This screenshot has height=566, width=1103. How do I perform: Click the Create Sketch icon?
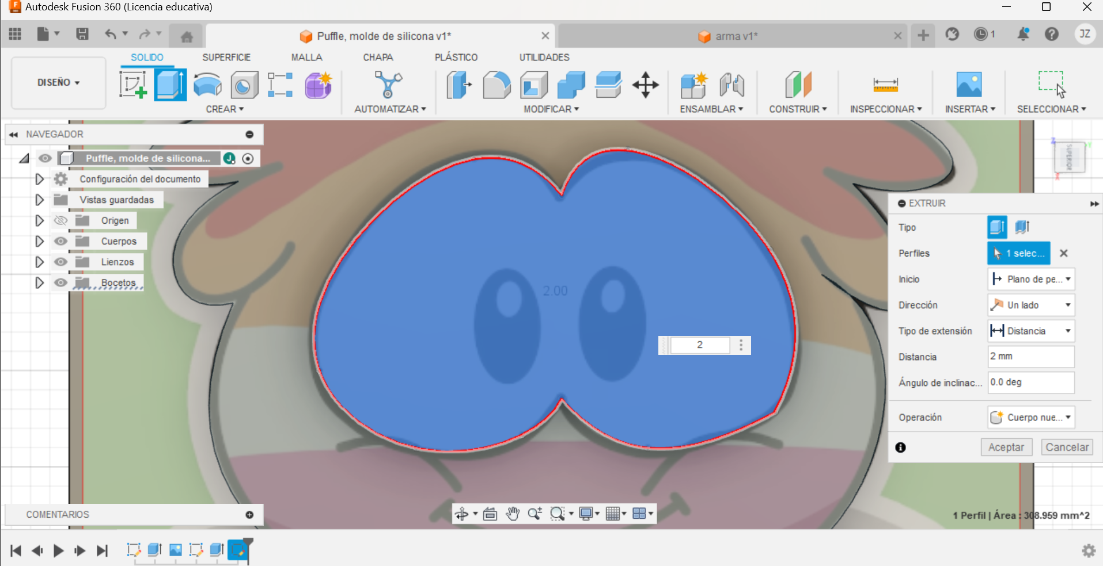[133, 85]
